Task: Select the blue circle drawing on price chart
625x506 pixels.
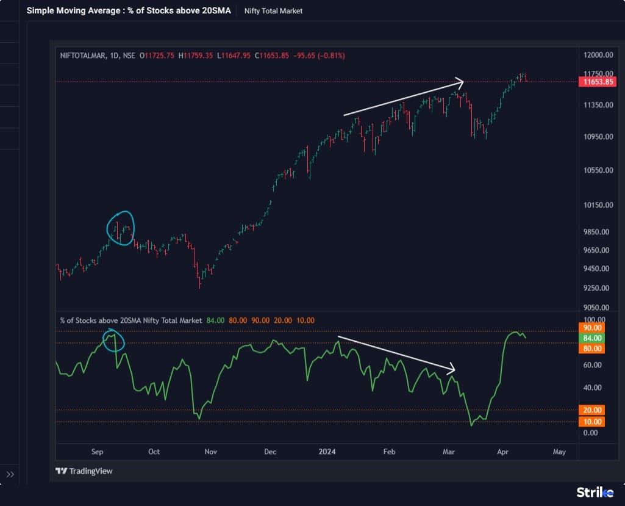Action: (x=120, y=228)
